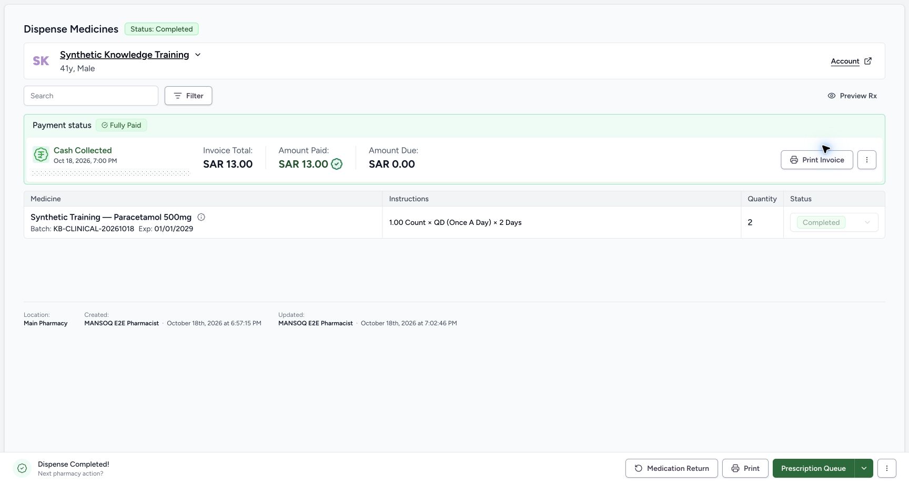Screen dimensions: 909x484
Task: Click the Status column header
Action: pos(801,199)
